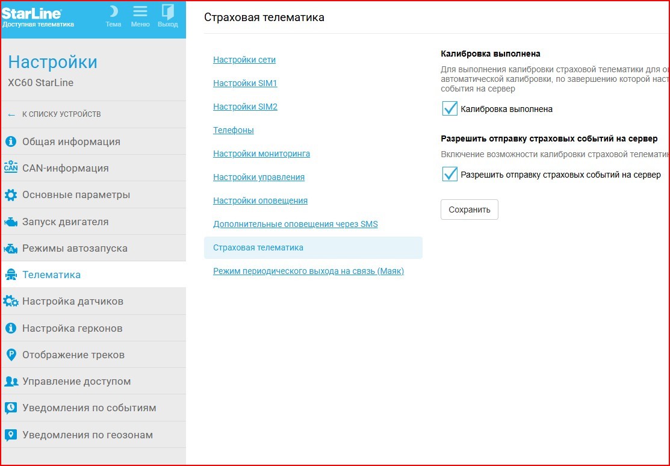Click the map pin icon for Отображение треков
This screenshot has height=466, width=670.
coord(11,355)
